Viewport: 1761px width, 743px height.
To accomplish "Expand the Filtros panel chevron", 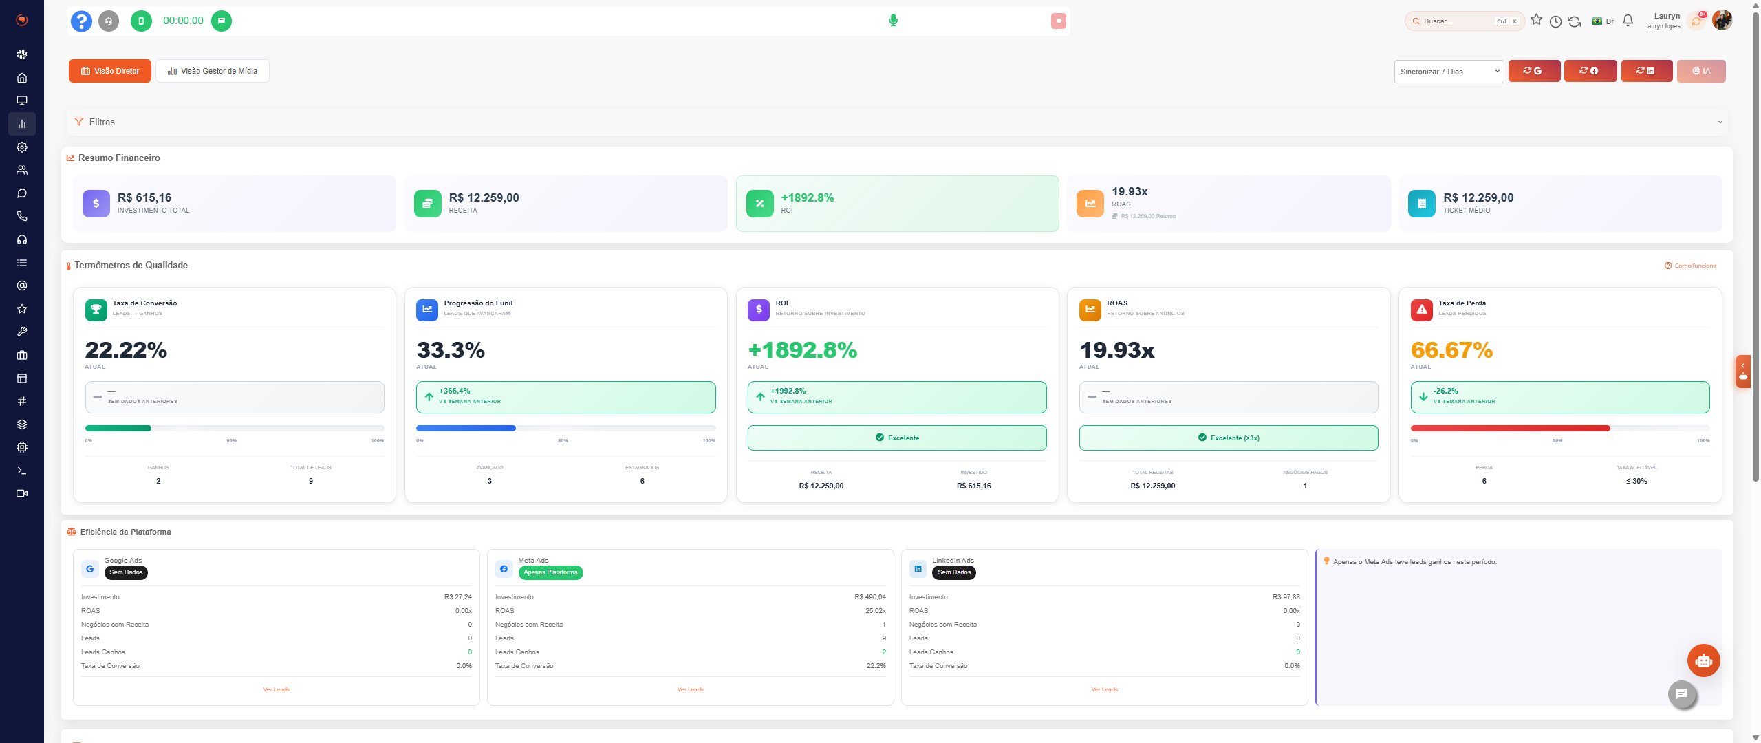I will click(1720, 122).
